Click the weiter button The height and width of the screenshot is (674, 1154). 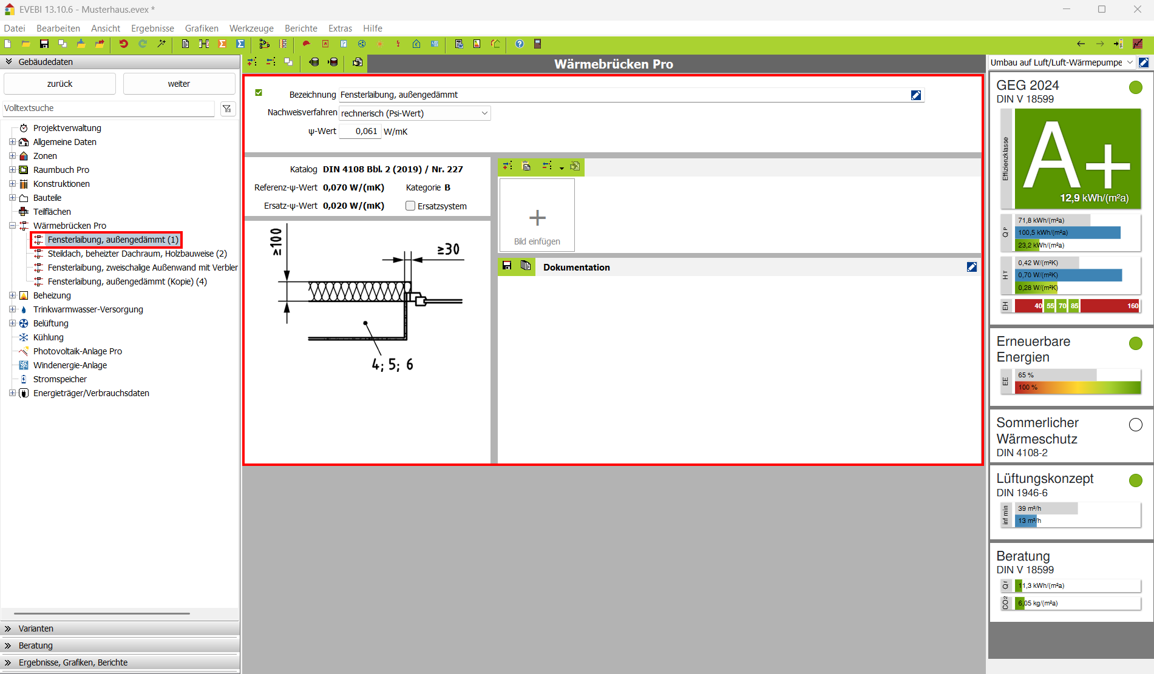coord(179,84)
